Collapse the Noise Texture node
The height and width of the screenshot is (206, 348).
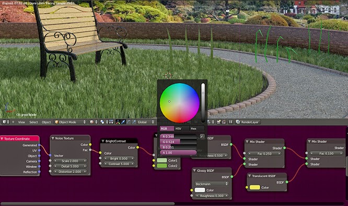point(53,138)
